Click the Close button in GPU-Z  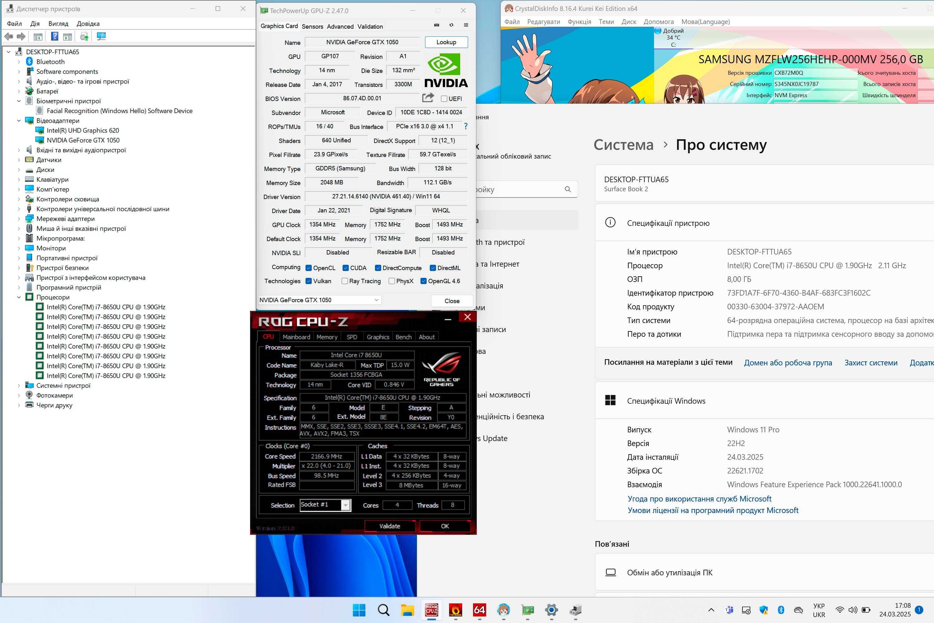pyautogui.click(x=452, y=301)
